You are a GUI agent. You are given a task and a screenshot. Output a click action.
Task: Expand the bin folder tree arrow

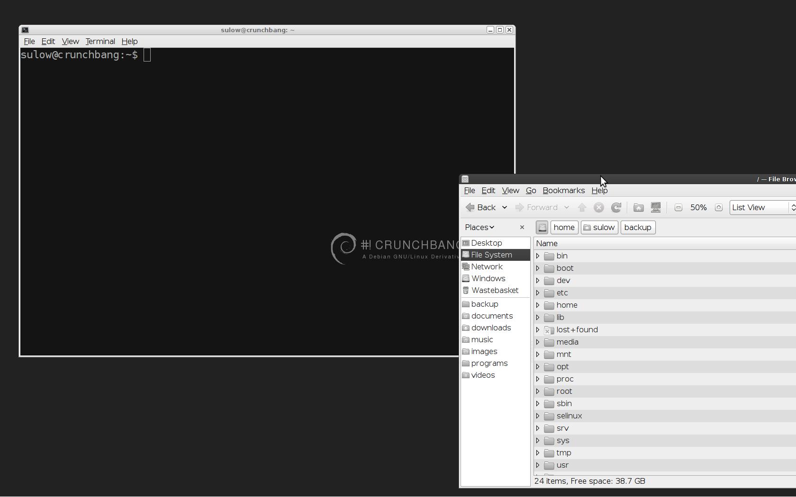click(x=538, y=256)
